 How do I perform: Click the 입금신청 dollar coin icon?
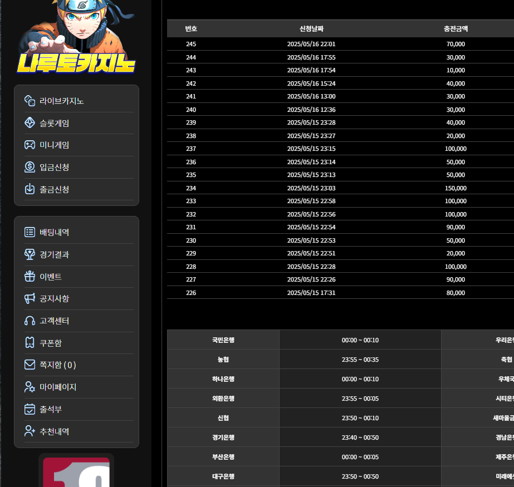click(30, 167)
